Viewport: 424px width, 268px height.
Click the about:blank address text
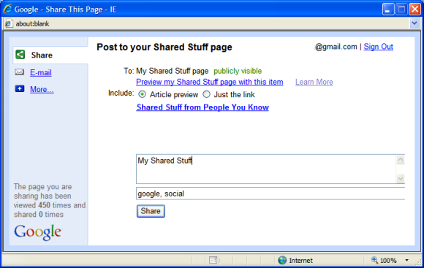point(32,24)
